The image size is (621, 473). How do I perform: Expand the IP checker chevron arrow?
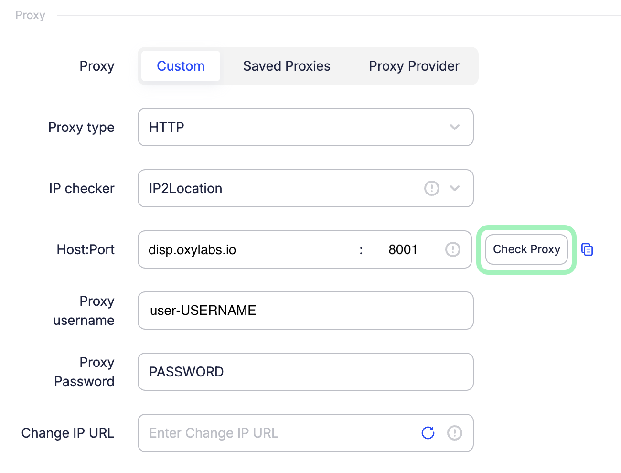tap(455, 188)
